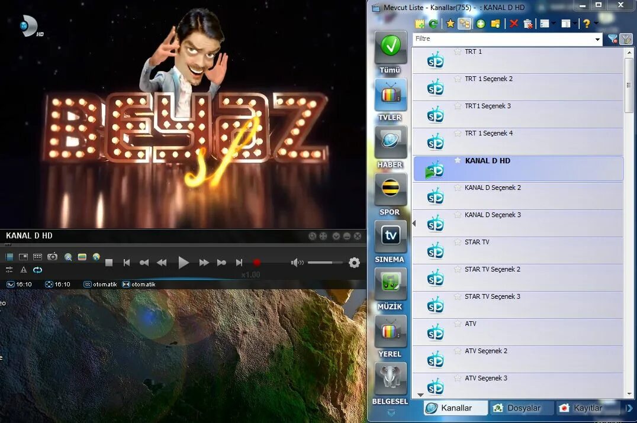Select the SPOR category icon
637x423 pixels.
(390, 189)
